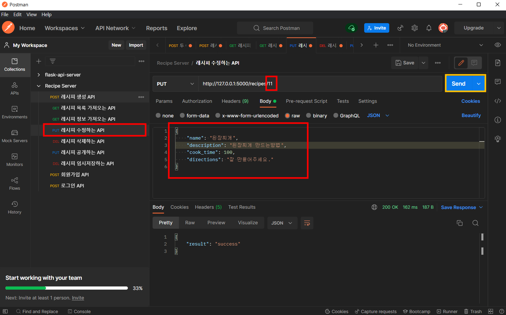Search within the response body

click(475, 223)
